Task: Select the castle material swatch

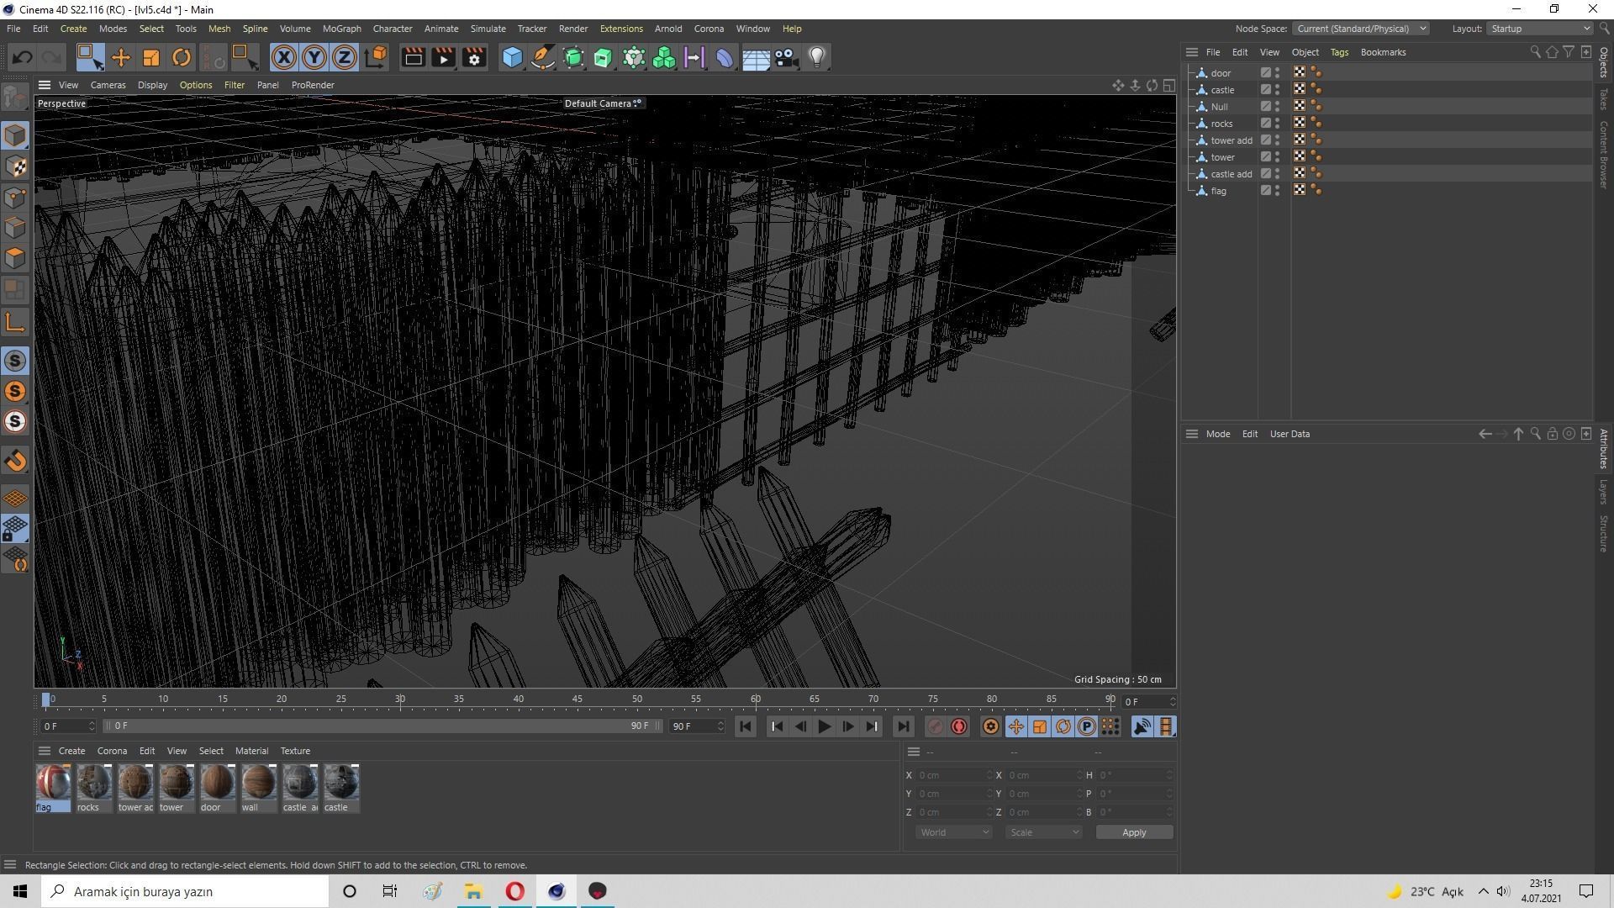Action: 341,788
